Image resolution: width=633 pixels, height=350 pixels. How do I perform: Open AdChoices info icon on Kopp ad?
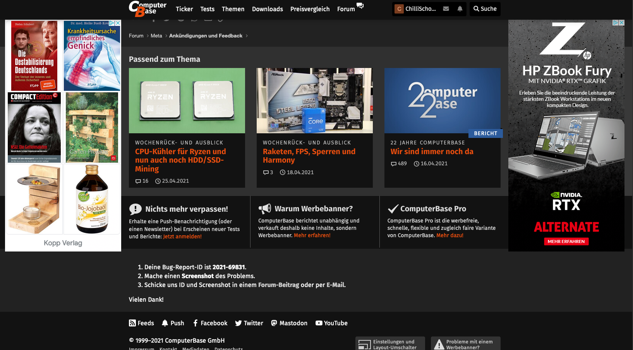tap(112, 23)
